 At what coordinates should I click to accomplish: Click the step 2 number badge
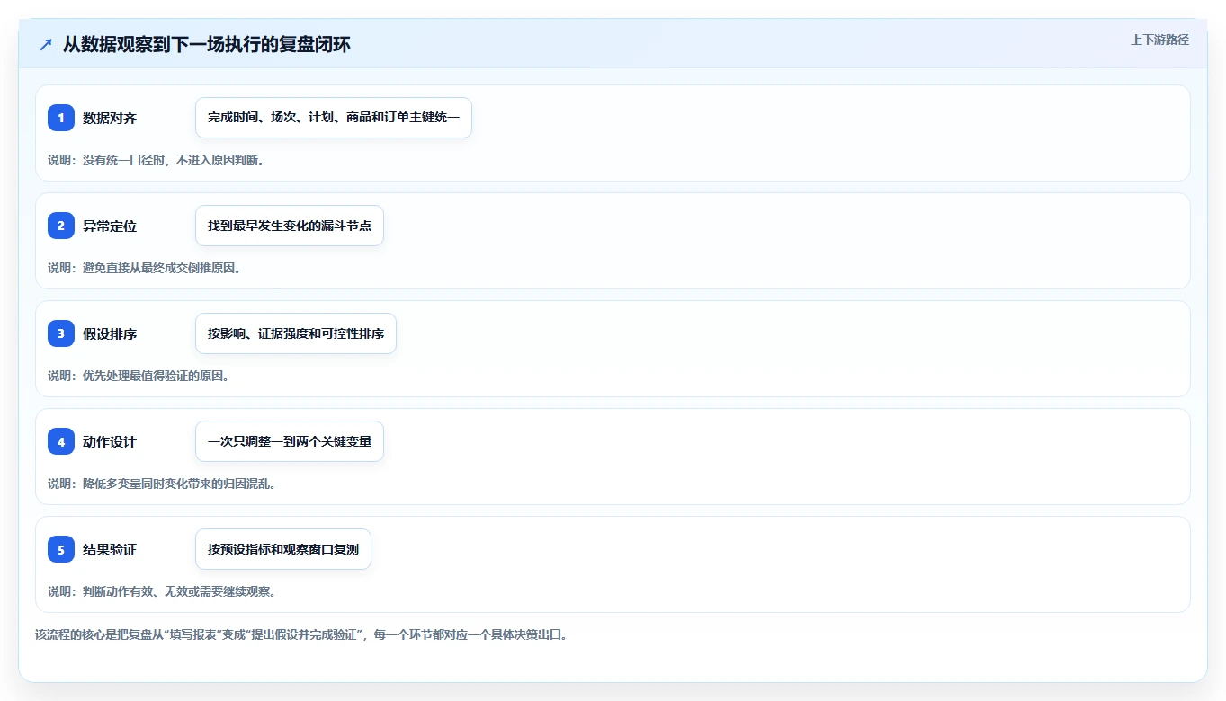[x=61, y=226]
